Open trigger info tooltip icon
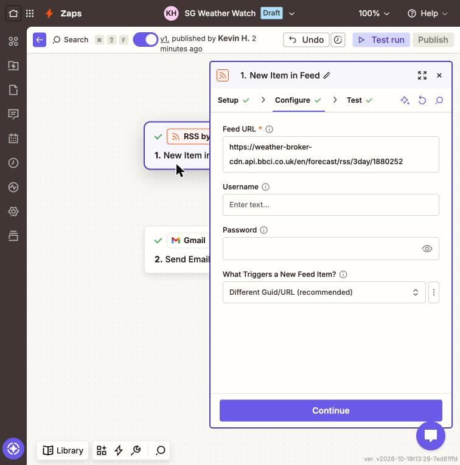 coord(343,274)
